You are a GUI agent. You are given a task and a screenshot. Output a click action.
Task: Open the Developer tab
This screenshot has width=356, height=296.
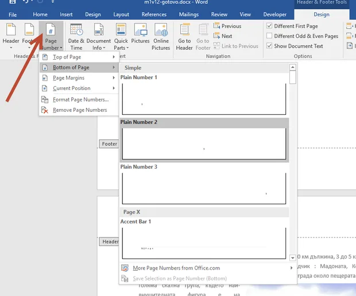[274, 14]
